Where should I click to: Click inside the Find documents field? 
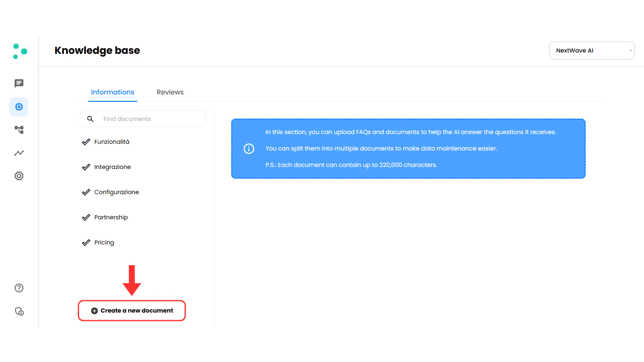point(134,119)
